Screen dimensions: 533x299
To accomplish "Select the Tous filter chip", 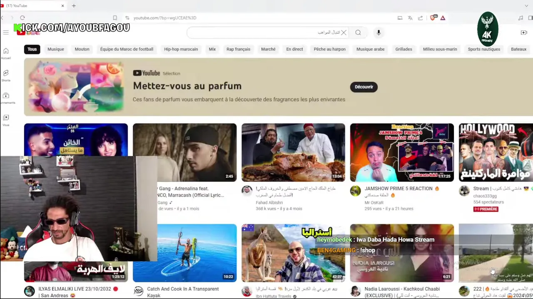I will point(32,49).
